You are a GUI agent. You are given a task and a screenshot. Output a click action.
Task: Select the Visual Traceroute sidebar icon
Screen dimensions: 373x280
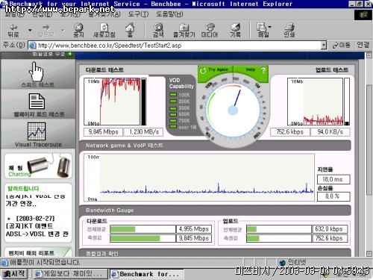point(38,134)
